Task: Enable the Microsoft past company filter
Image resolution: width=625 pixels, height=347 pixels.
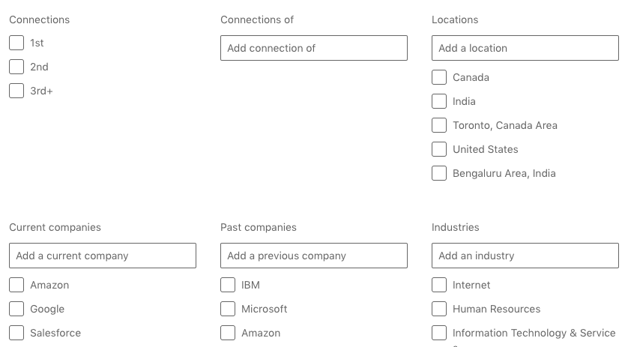Action: point(228,309)
